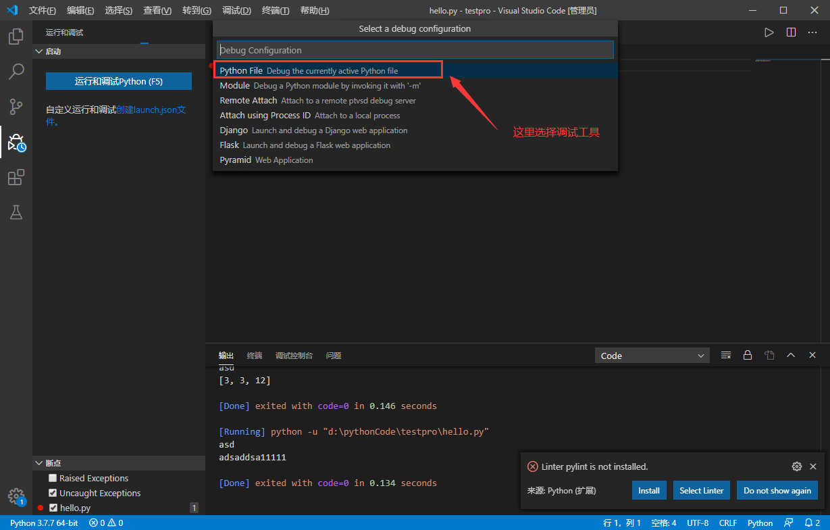Open the Test flask view icon
Image resolution: width=830 pixels, height=530 pixels.
pos(16,212)
